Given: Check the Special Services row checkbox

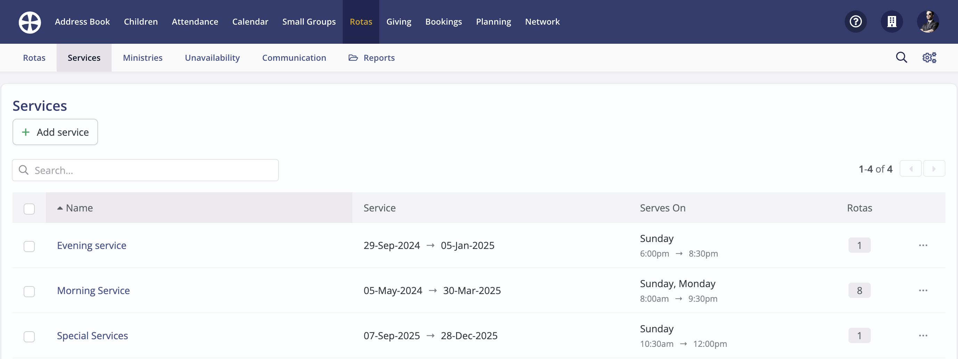Looking at the screenshot, I should point(29,337).
